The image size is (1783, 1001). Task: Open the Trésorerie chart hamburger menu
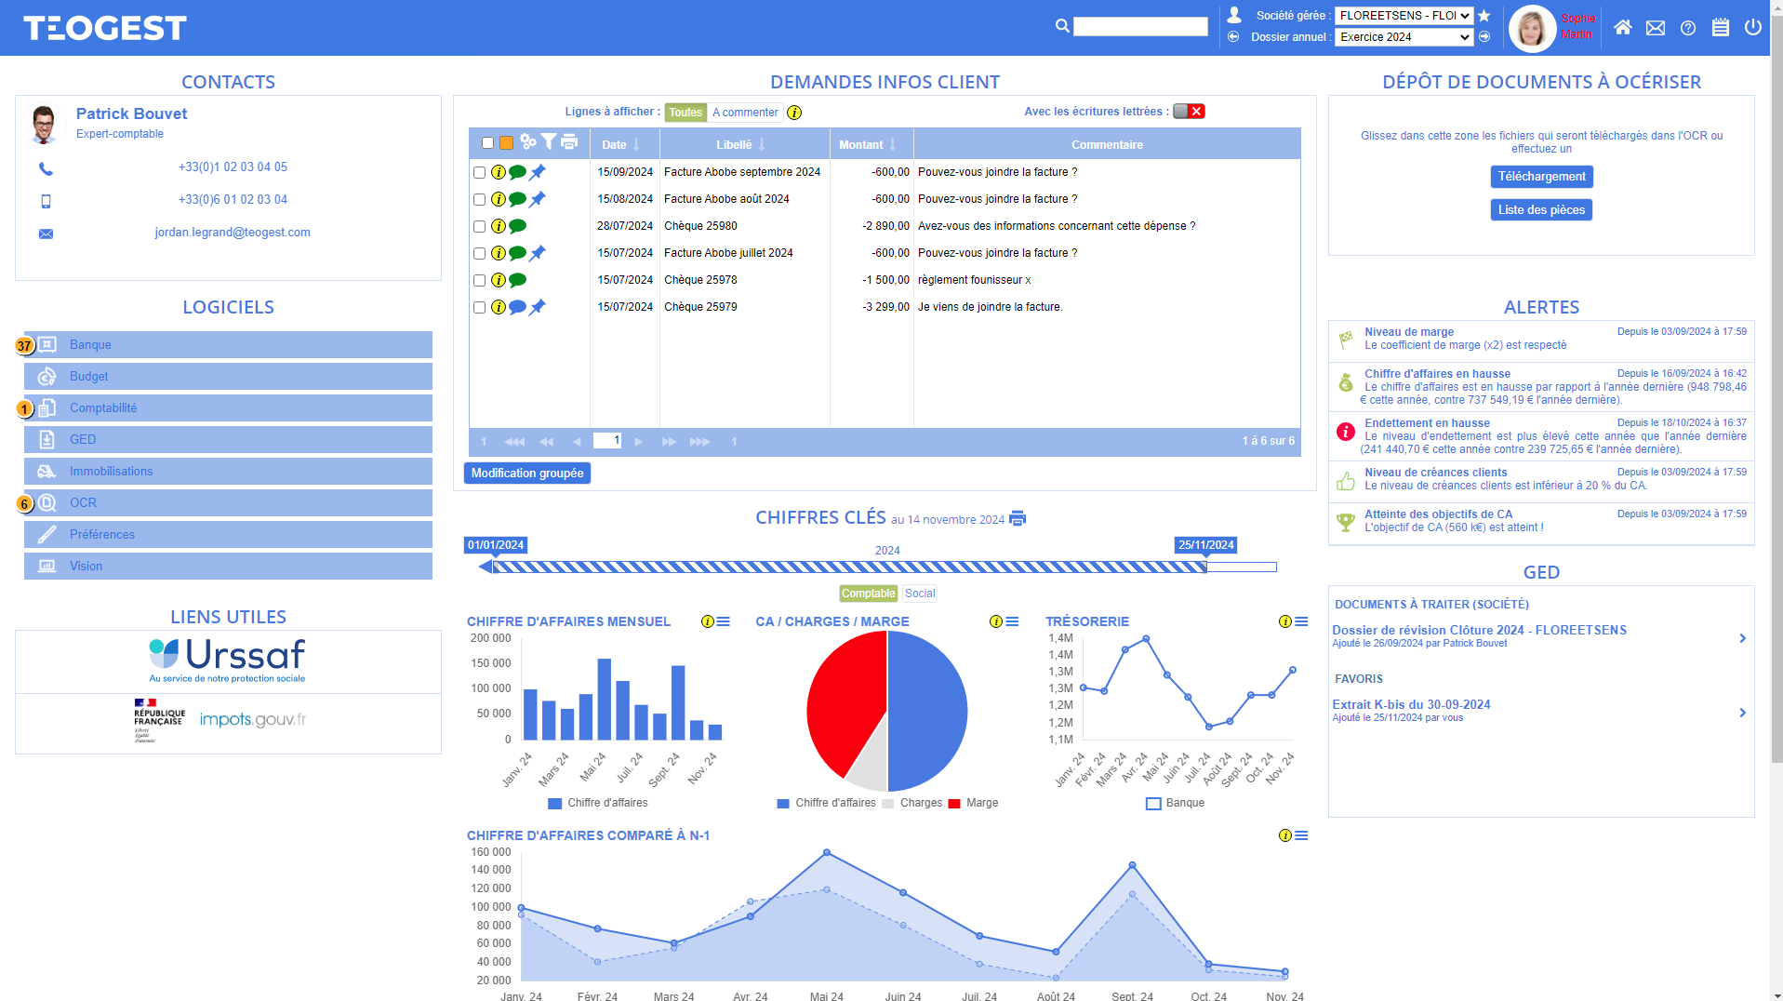tap(1301, 621)
